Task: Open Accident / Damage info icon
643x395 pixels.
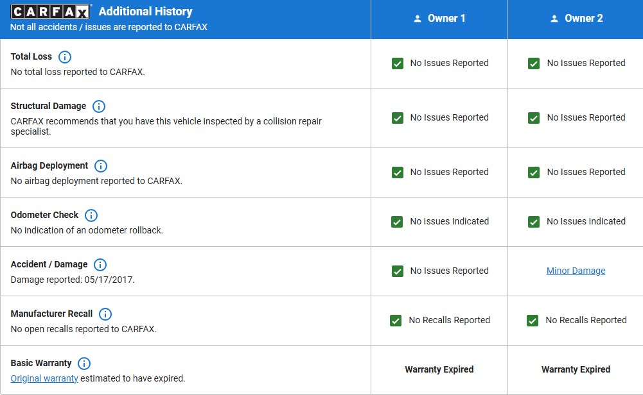Action: click(x=100, y=265)
